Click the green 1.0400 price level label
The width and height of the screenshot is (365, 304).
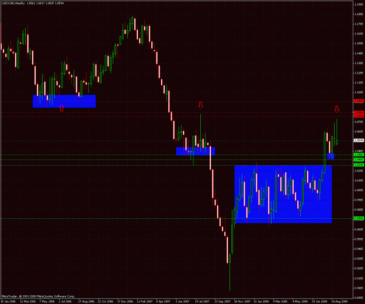pyautogui.click(x=359, y=159)
